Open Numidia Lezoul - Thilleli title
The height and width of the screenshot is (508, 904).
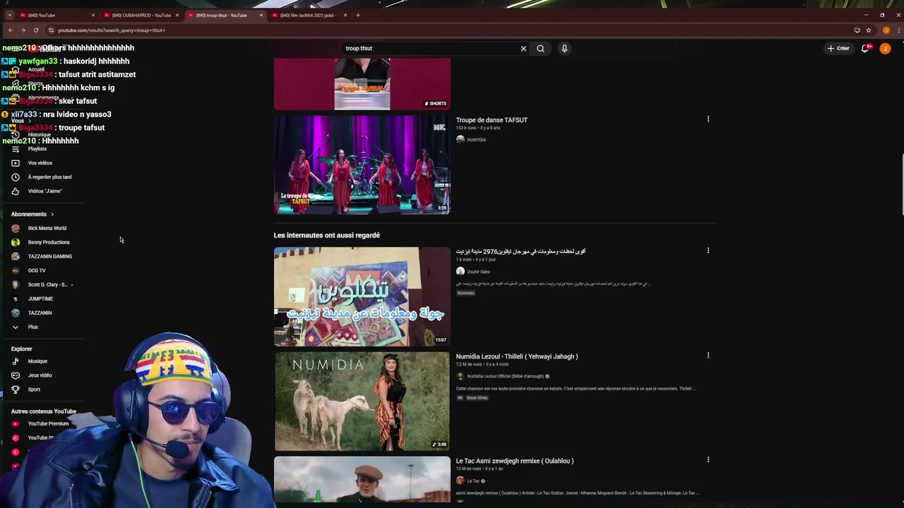(x=517, y=356)
